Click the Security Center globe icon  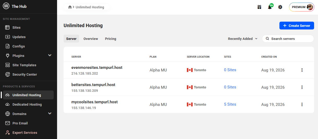[8, 74]
